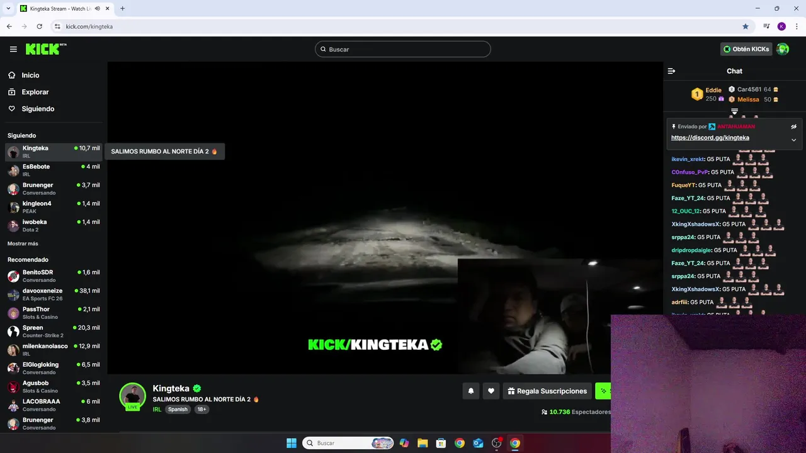
Task: Open the Kick sidebar hamburger menu
Action: [x=13, y=49]
